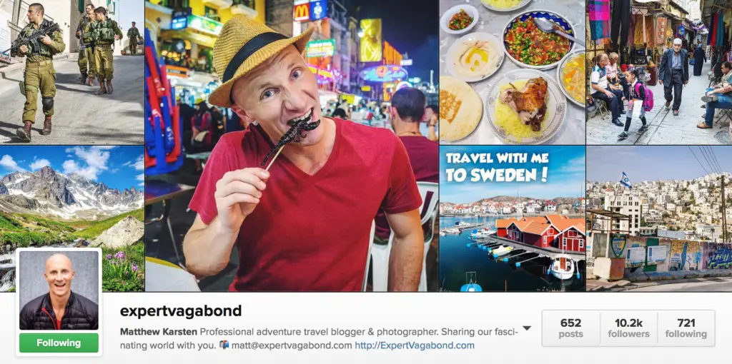Expand the bio dropdown arrow
The height and width of the screenshot is (364, 732).
click(x=527, y=328)
